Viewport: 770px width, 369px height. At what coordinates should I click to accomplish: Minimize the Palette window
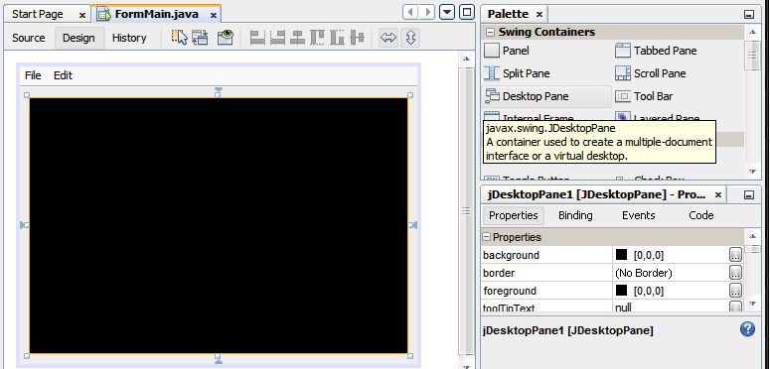coord(749,14)
